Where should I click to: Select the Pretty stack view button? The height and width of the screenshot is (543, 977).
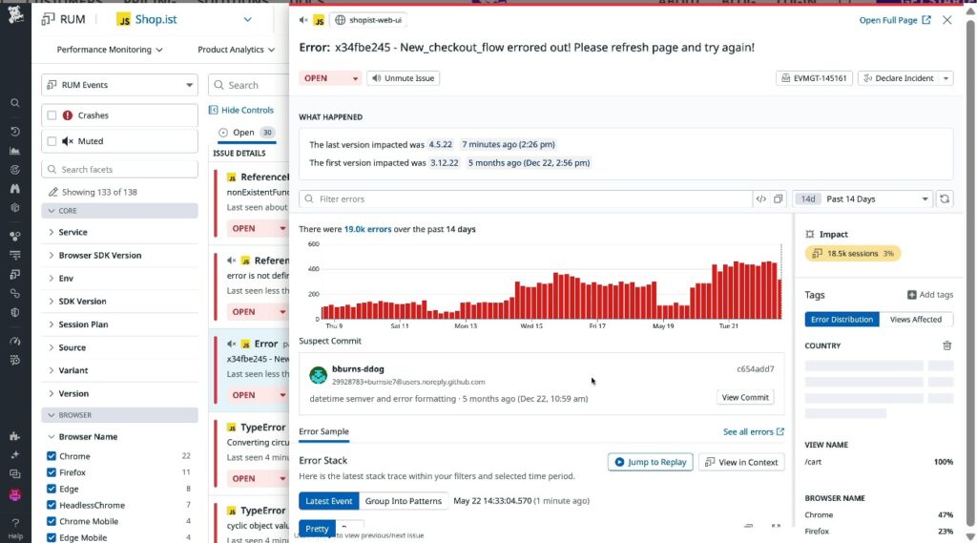point(317,529)
